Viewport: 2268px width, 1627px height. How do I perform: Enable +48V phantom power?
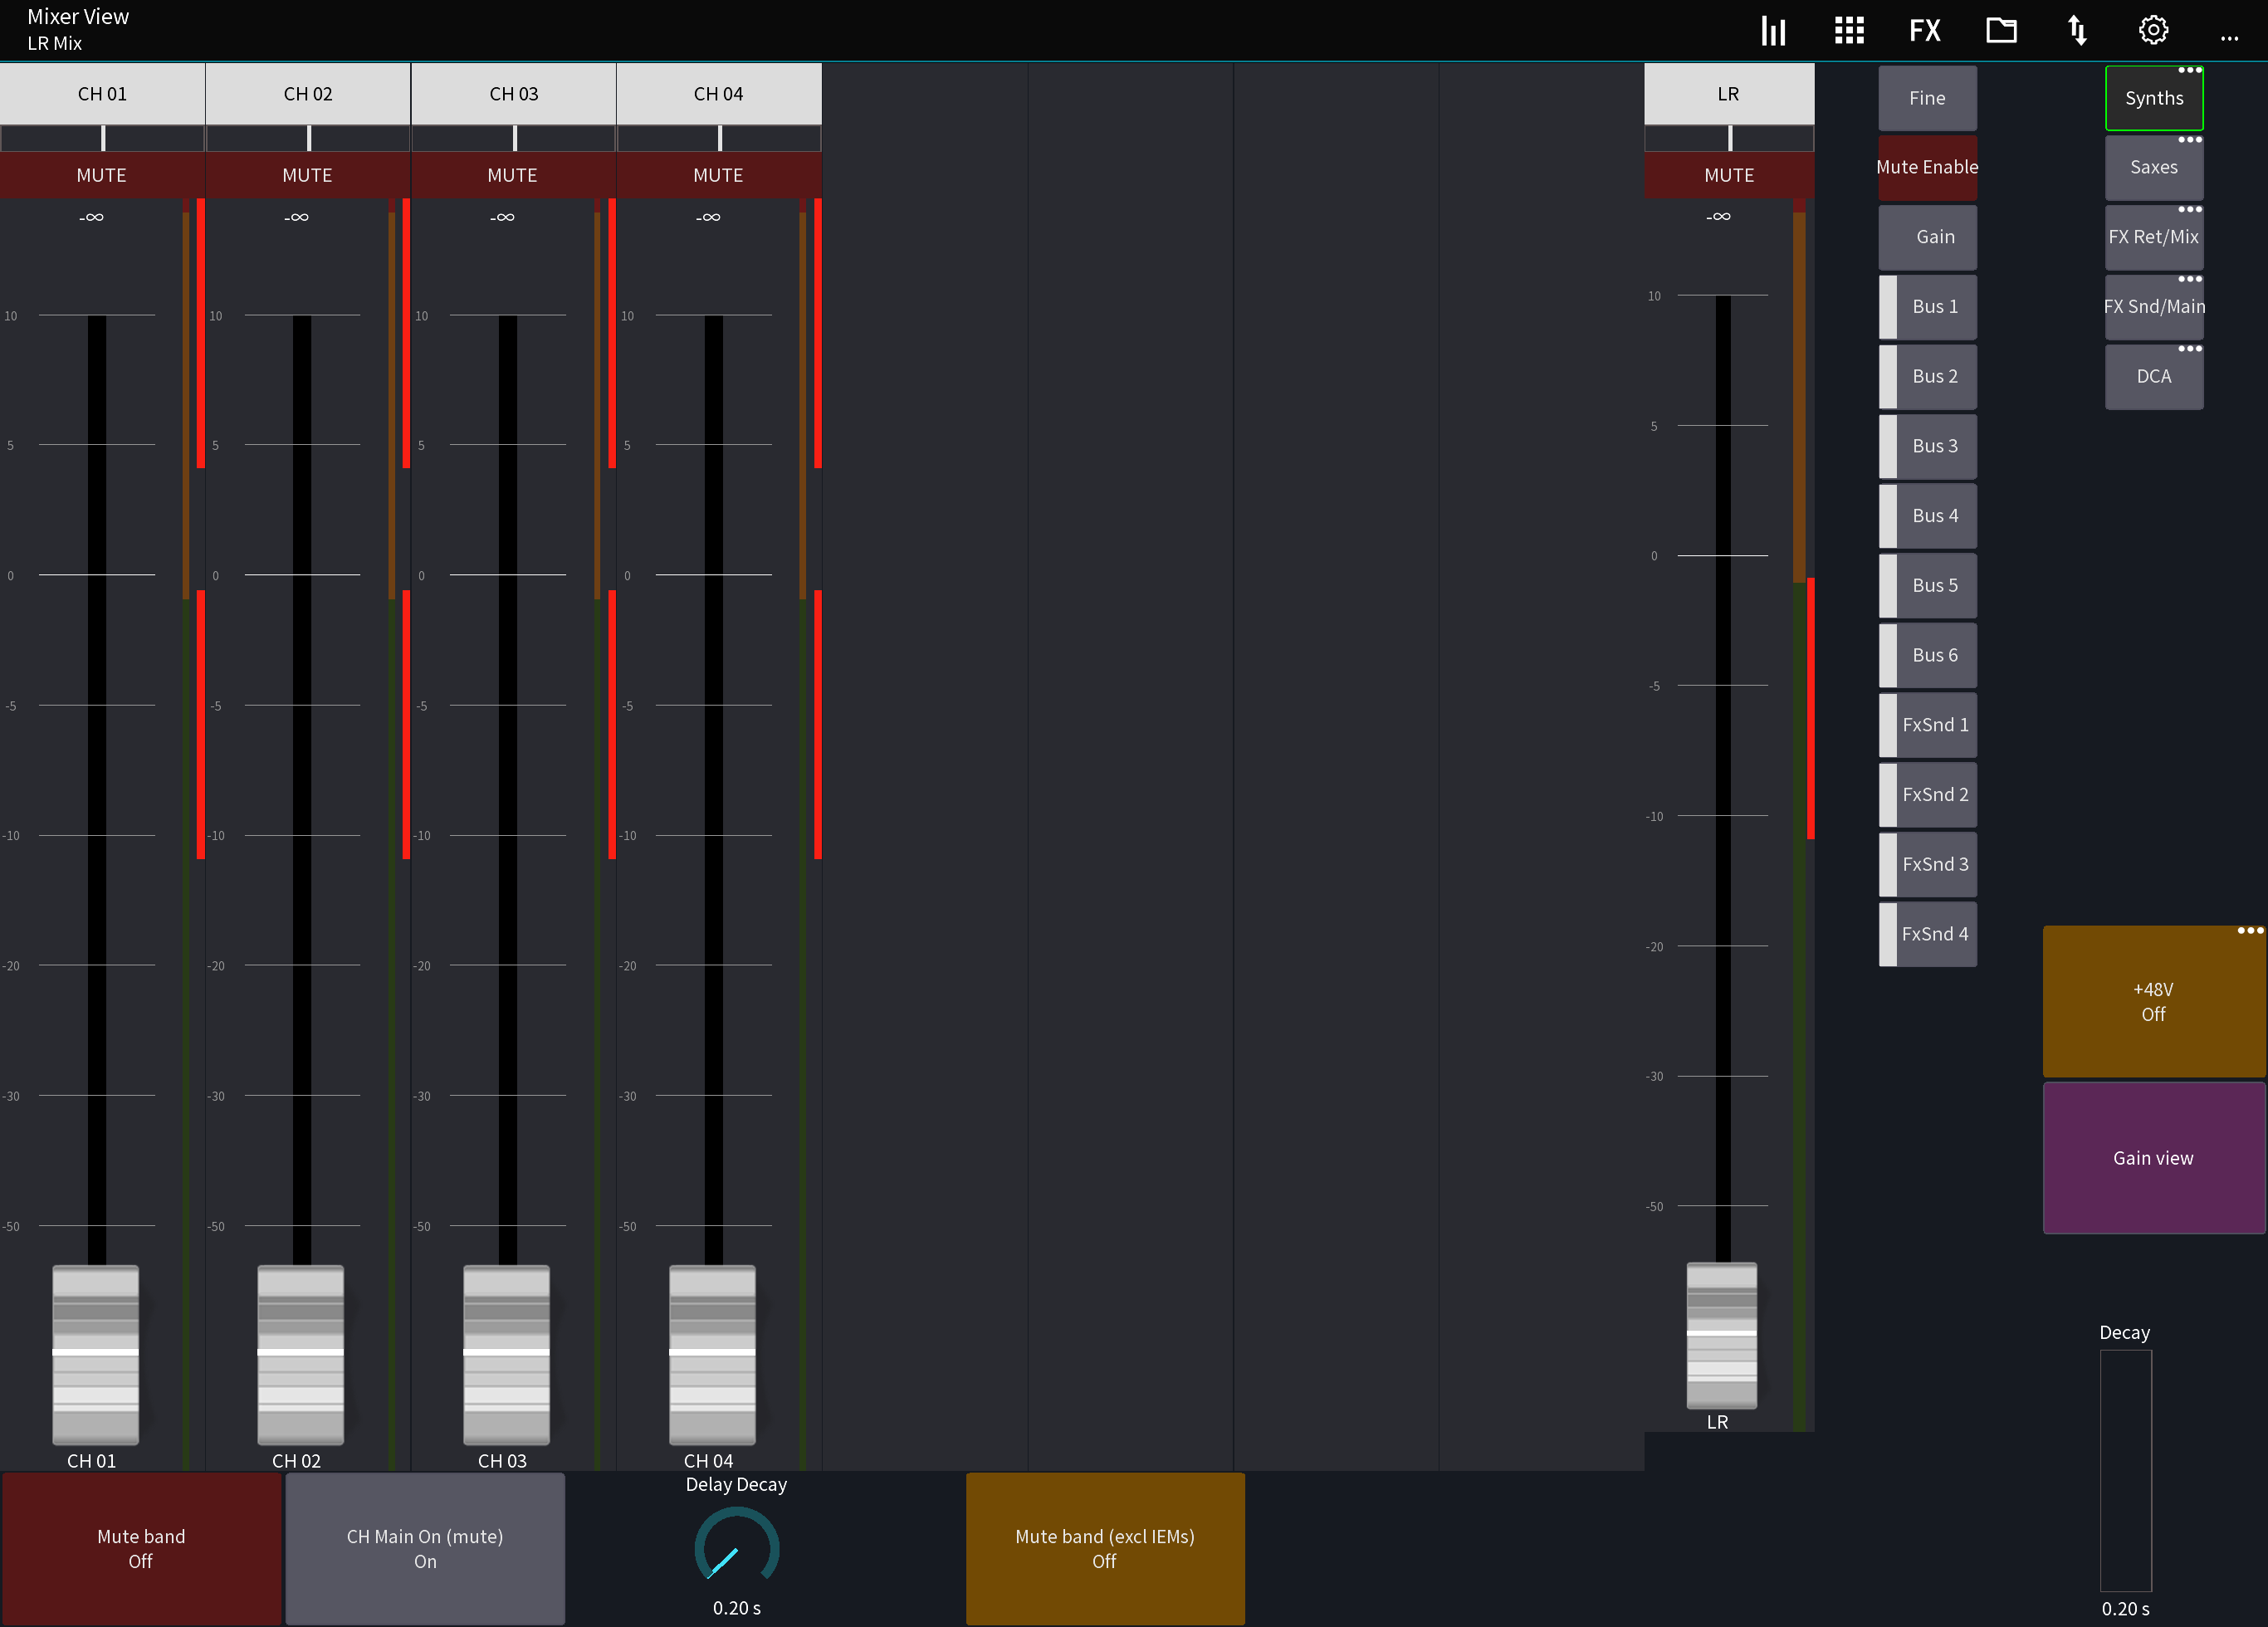pos(2153,1001)
